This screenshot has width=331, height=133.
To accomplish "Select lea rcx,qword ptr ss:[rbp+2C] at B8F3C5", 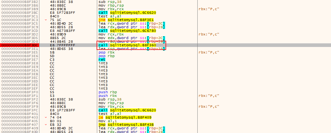I will point(132,23).
